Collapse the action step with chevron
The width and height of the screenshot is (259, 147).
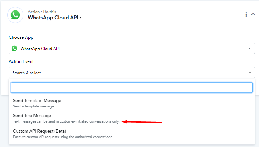coord(253,14)
